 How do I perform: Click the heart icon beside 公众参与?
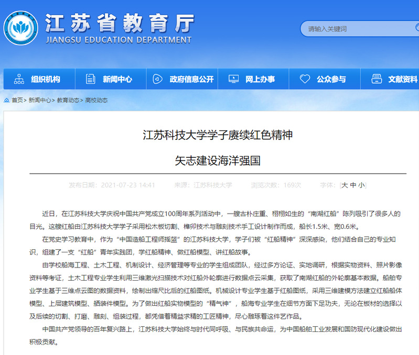pyautogui.click(x=305, y=79)
